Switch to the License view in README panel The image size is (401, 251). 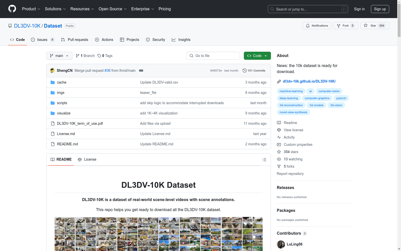pyautogui.click(x=87, y=159)
